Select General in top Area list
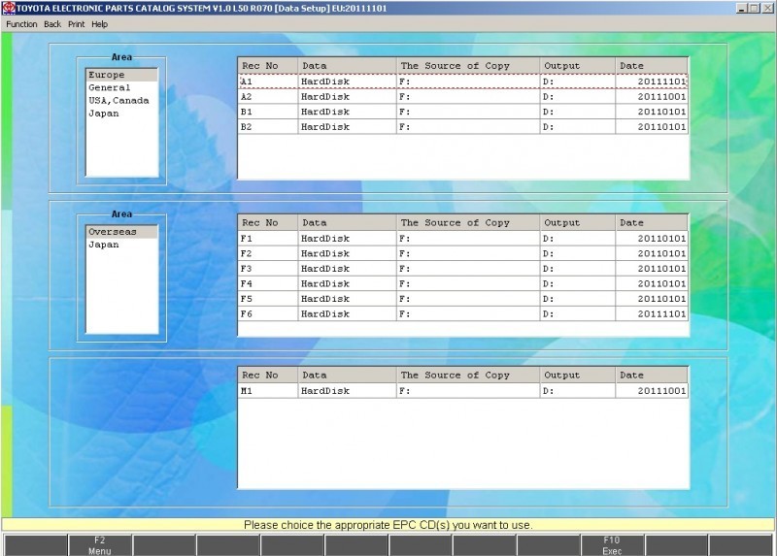This screenshot has height=556, width=777. [121, 87]
